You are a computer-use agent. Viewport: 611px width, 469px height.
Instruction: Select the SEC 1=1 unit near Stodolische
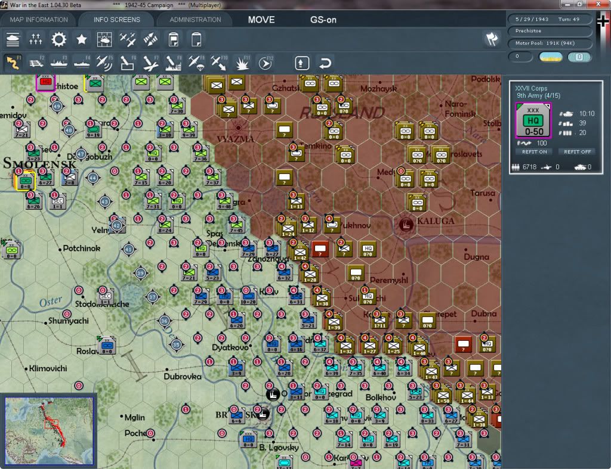click(x=105, y=297)
